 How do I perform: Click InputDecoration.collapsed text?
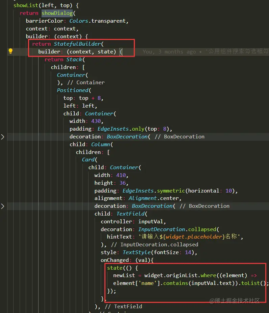[x=177, y=229]
